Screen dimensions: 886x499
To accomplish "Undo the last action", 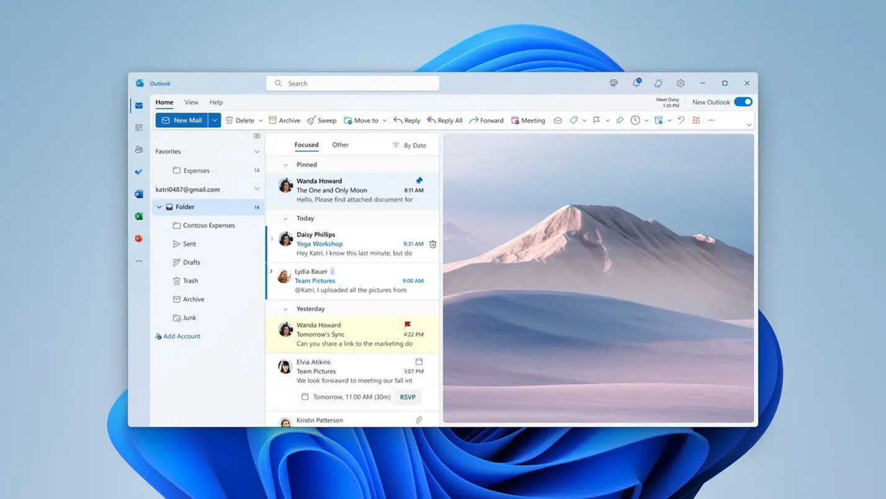I will (x=681, y=120).
